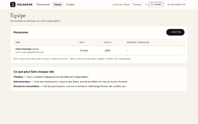Click the HOLADOOR brand name

coord(25,5)
